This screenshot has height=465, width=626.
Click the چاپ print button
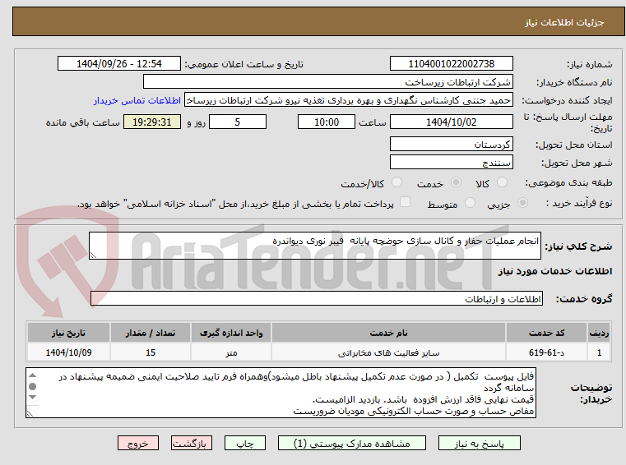(x=245, y=443)
